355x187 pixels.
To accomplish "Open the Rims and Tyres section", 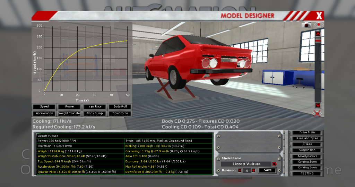I will [307, 139].
